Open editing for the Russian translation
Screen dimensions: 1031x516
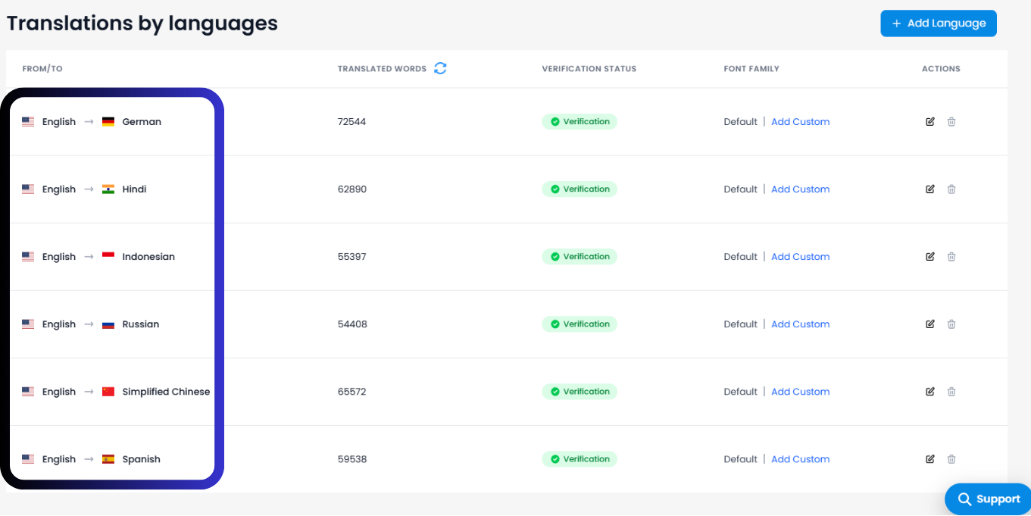click(x=929, y=324)
